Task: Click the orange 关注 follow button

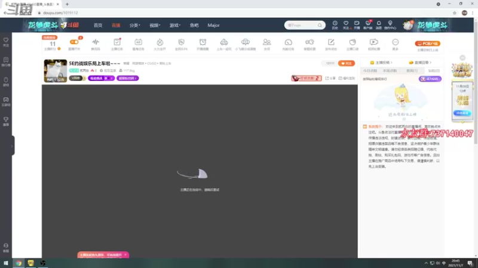Action: point(347,63)
